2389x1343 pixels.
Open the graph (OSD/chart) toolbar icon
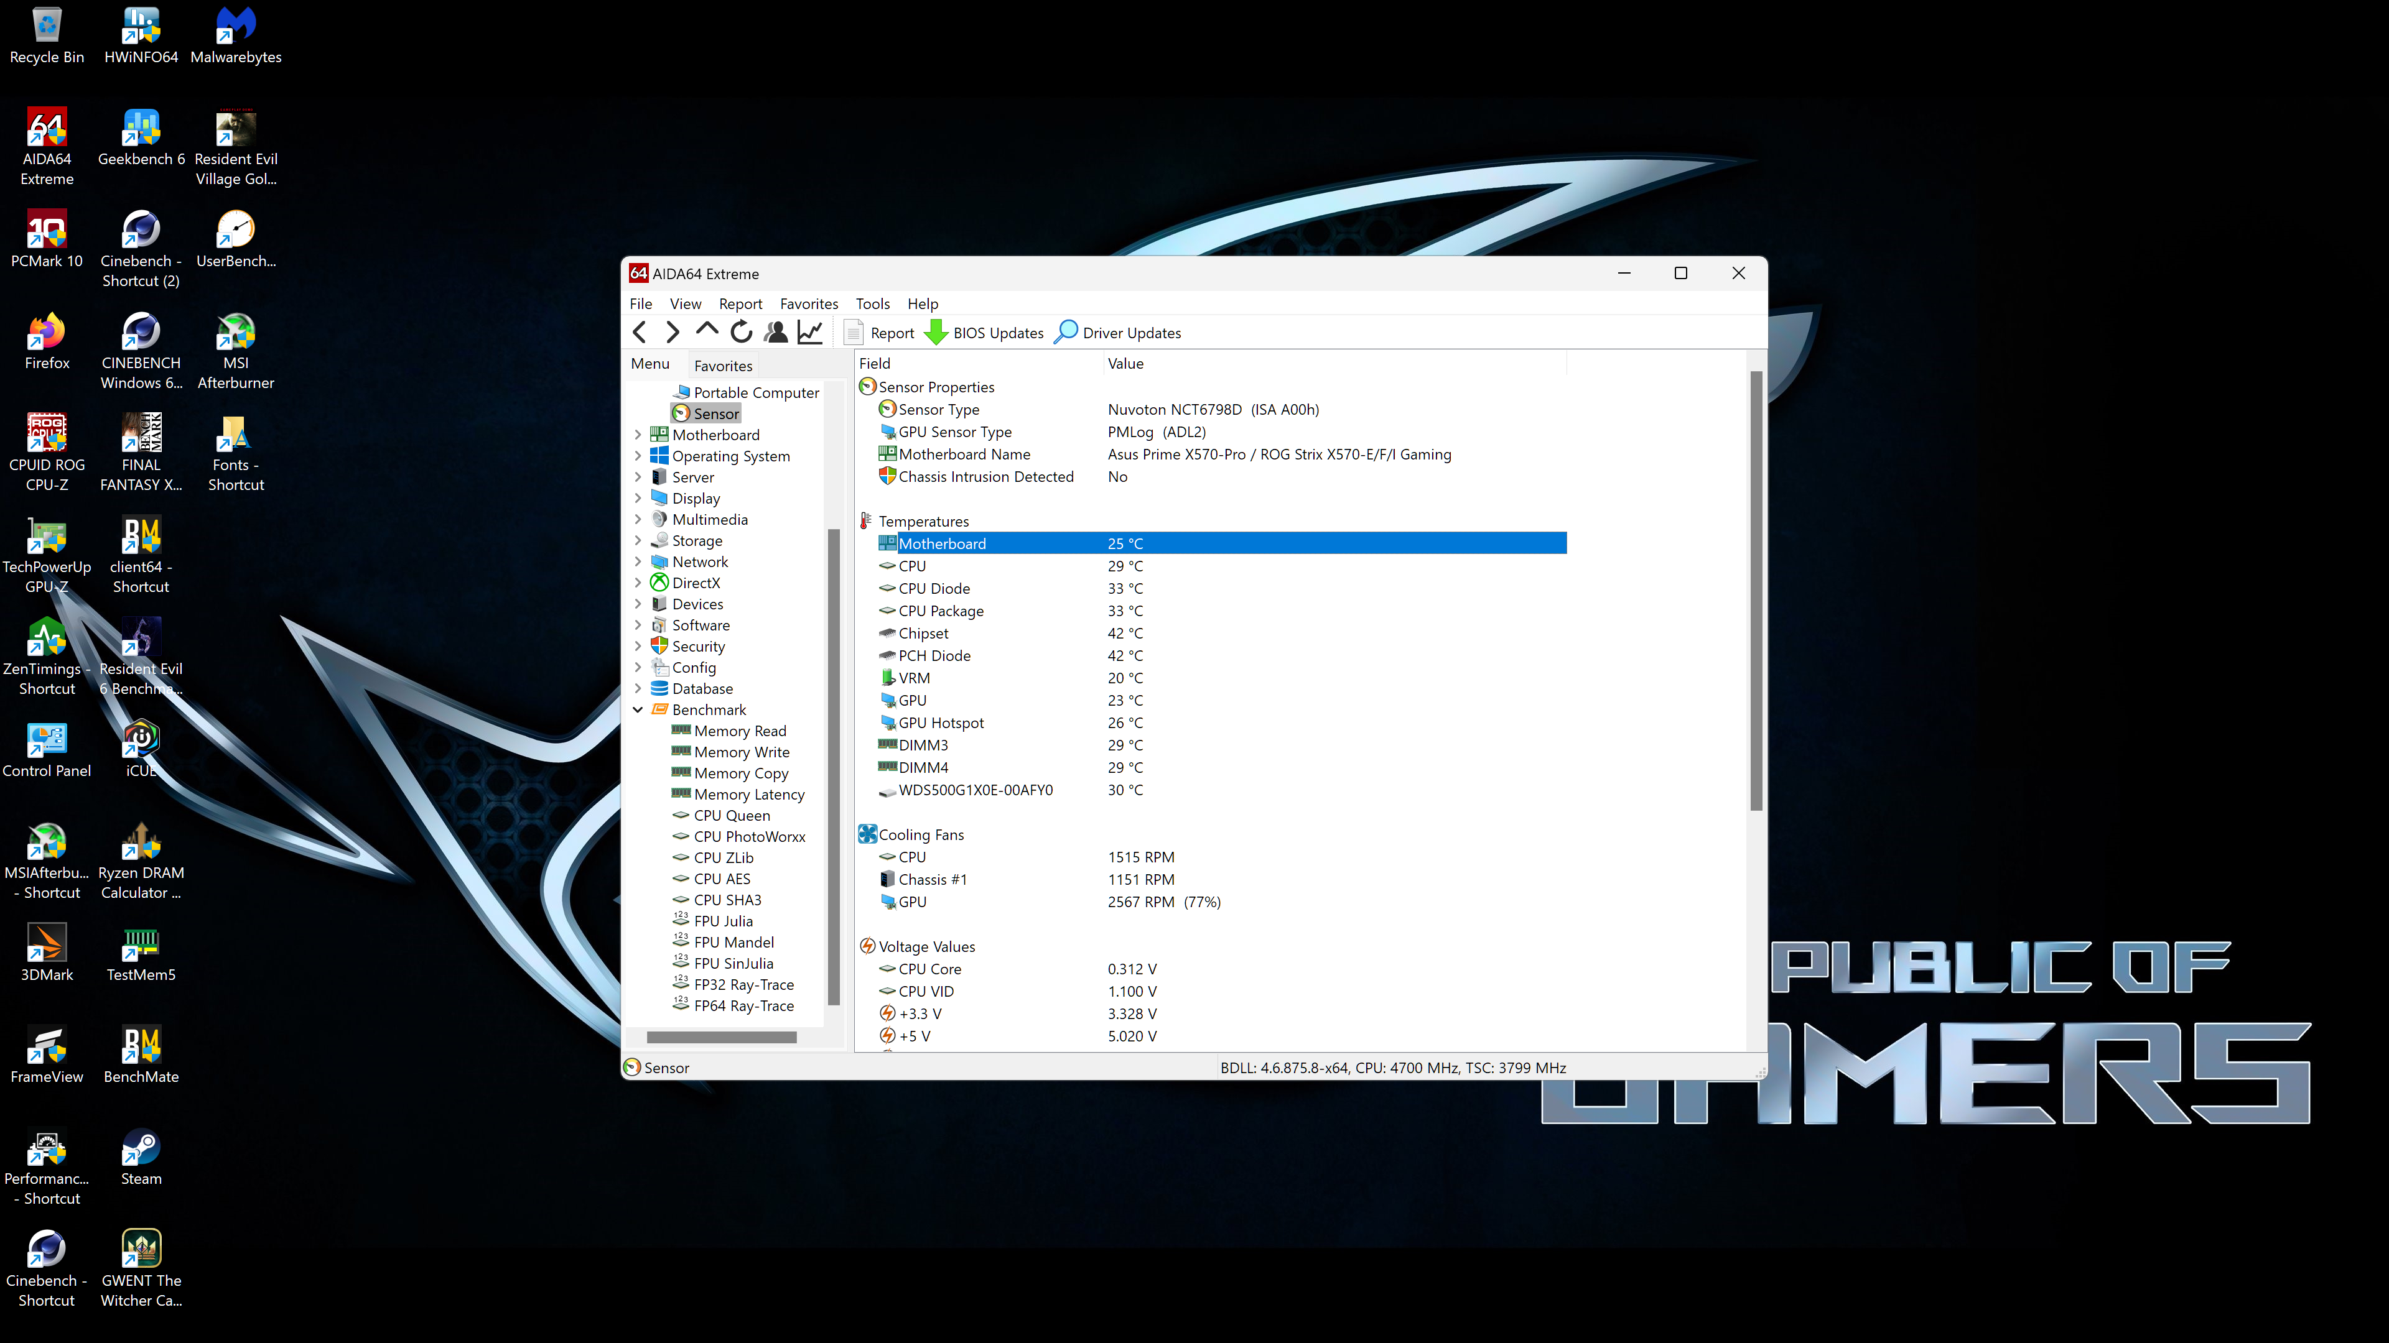tap(811, 332)
